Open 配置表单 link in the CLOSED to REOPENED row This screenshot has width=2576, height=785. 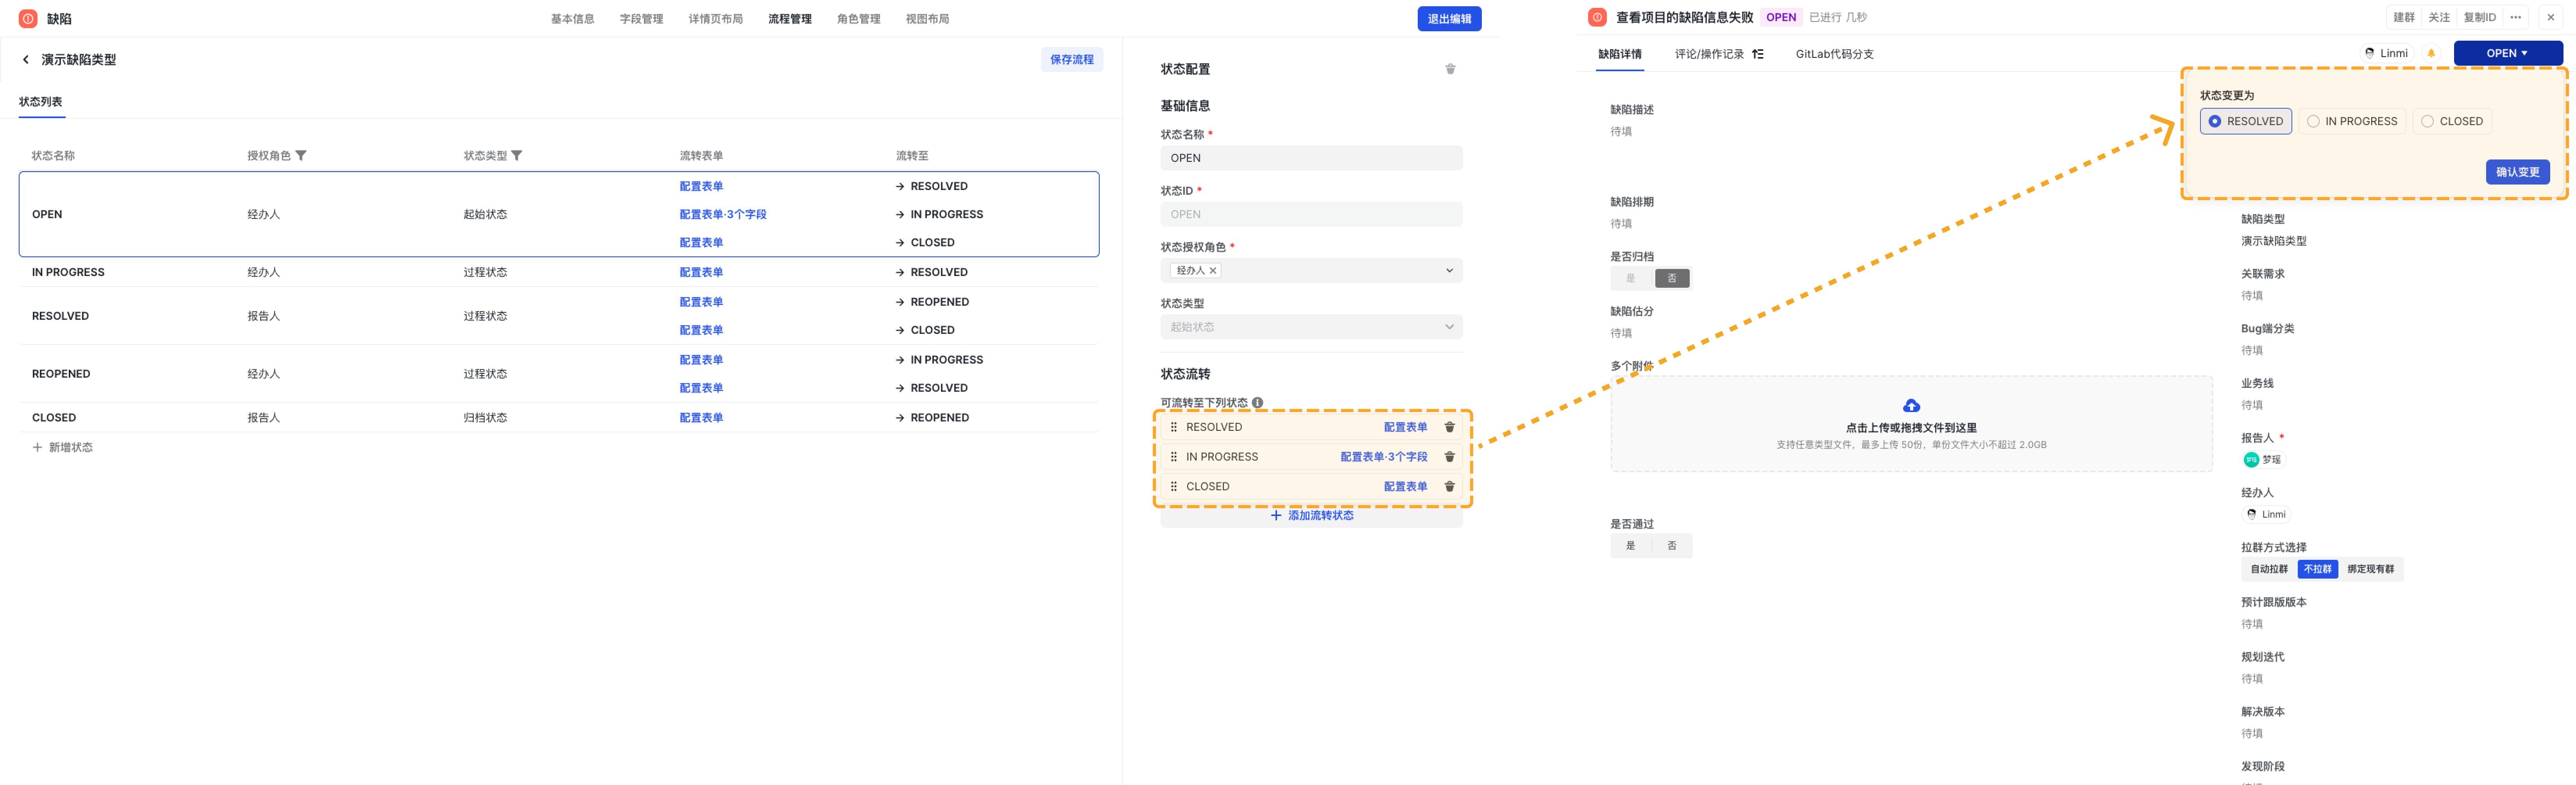[x=701, y=418]
